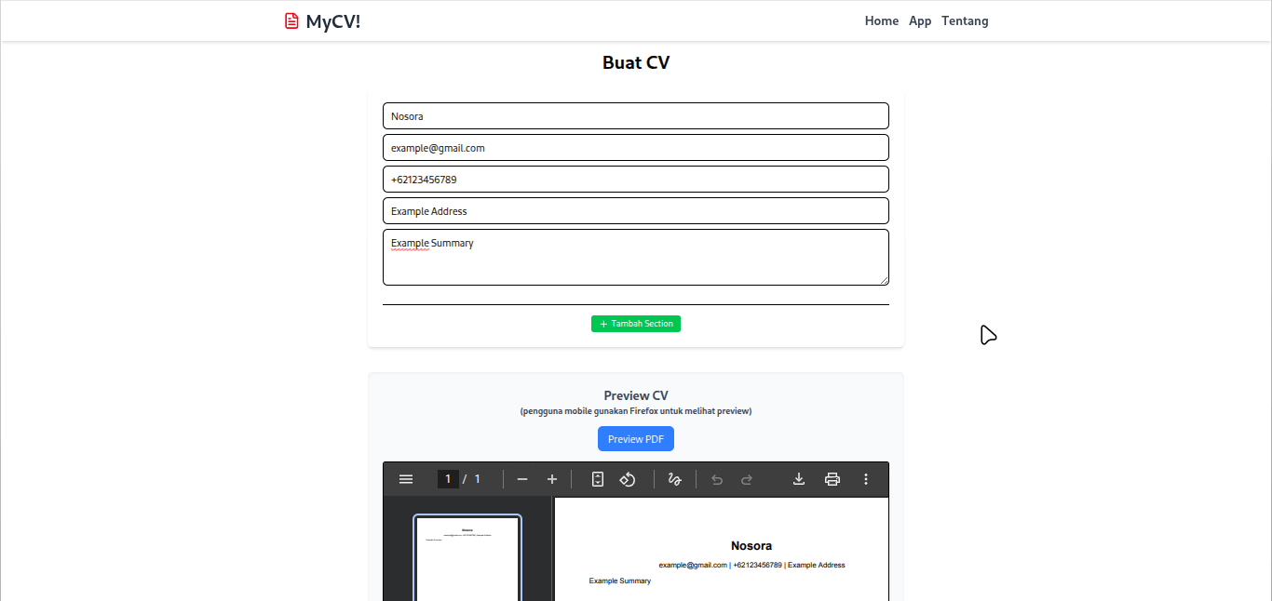Image resolution: width=1272 pixels, height=601 pixels.
Task: Go to the Home nav link
Action: 882,20
